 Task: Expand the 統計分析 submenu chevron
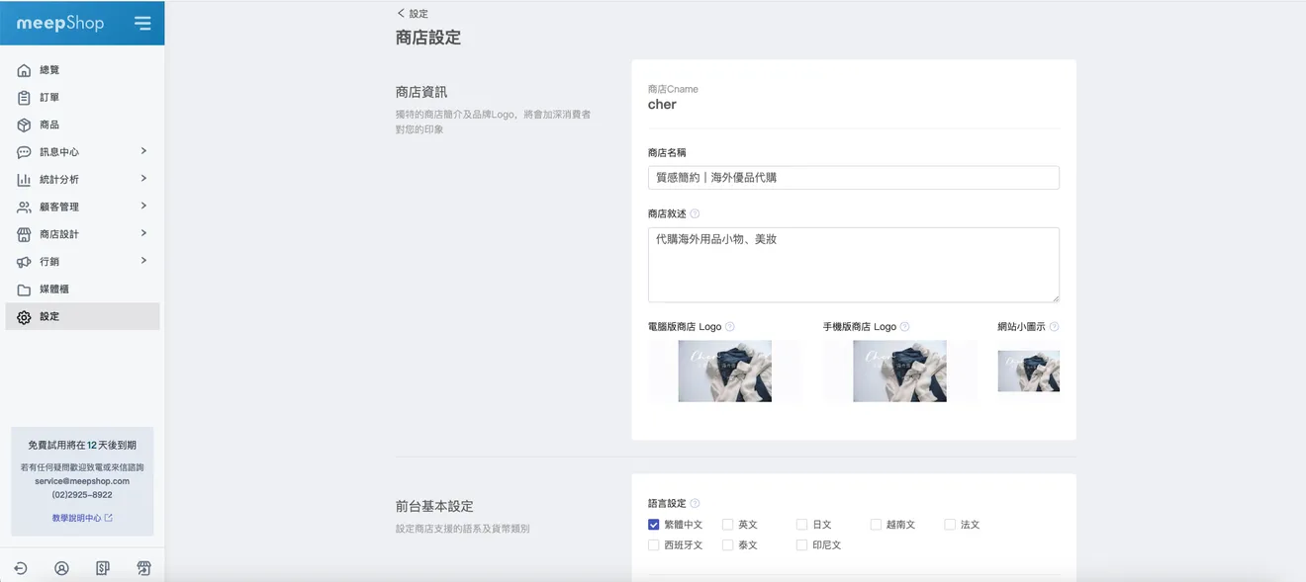(143, 179)
